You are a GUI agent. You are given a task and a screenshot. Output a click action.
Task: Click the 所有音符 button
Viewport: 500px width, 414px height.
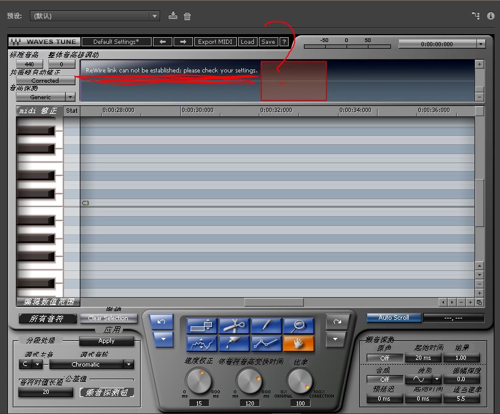(x=47, y=318)
